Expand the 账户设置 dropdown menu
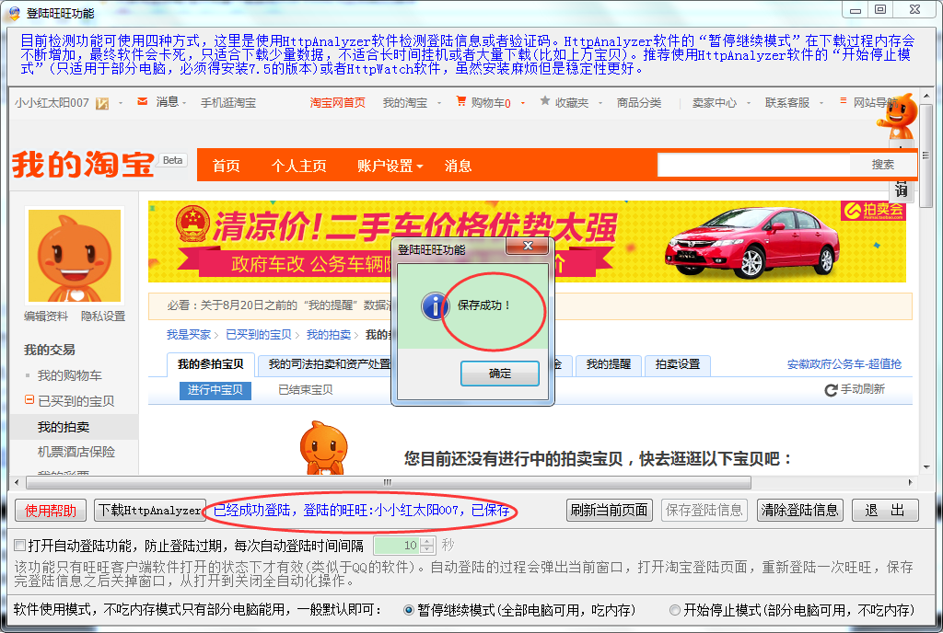 [x=390, y=166]
